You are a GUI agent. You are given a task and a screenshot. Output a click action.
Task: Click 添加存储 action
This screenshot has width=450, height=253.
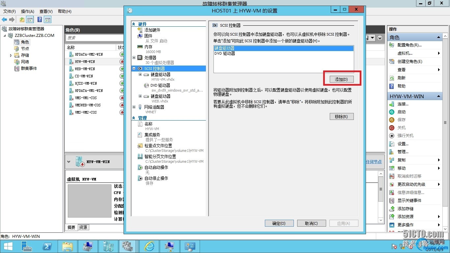tap(405, 209)
